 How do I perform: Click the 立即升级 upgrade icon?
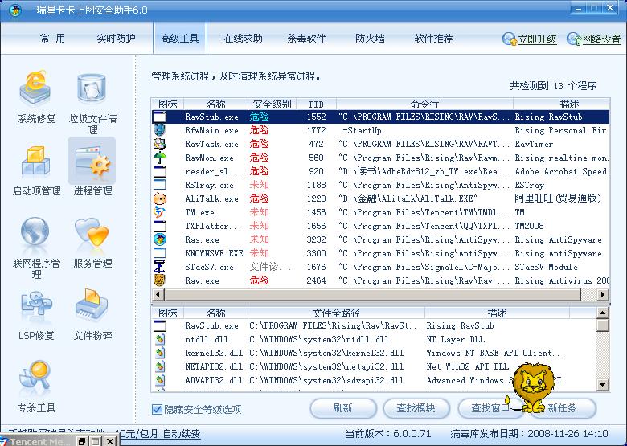[x=509, y=39]
